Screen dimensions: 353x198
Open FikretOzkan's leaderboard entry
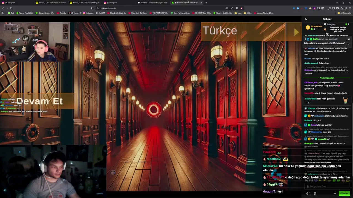coord(314,28)
